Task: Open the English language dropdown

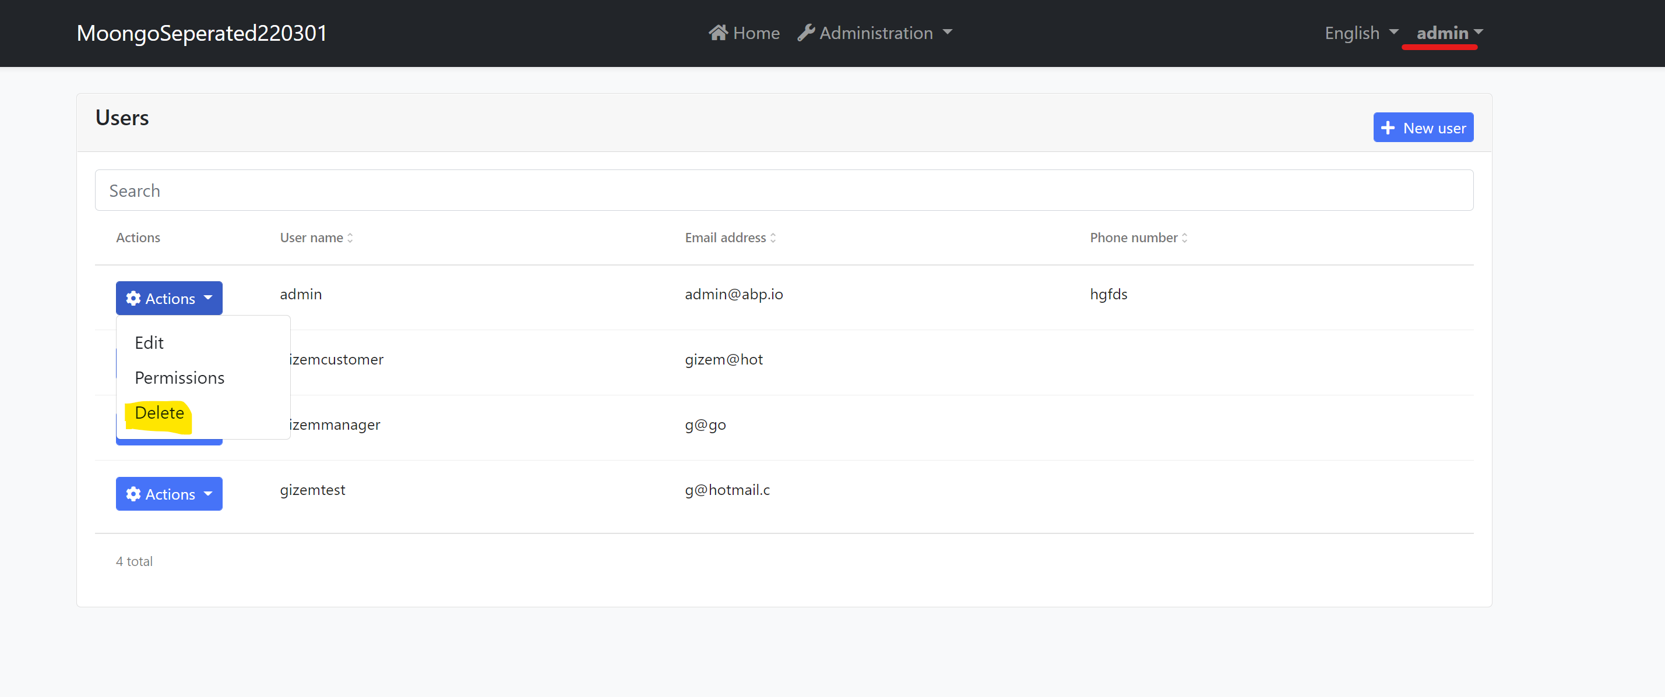Action: (1360, 33)
